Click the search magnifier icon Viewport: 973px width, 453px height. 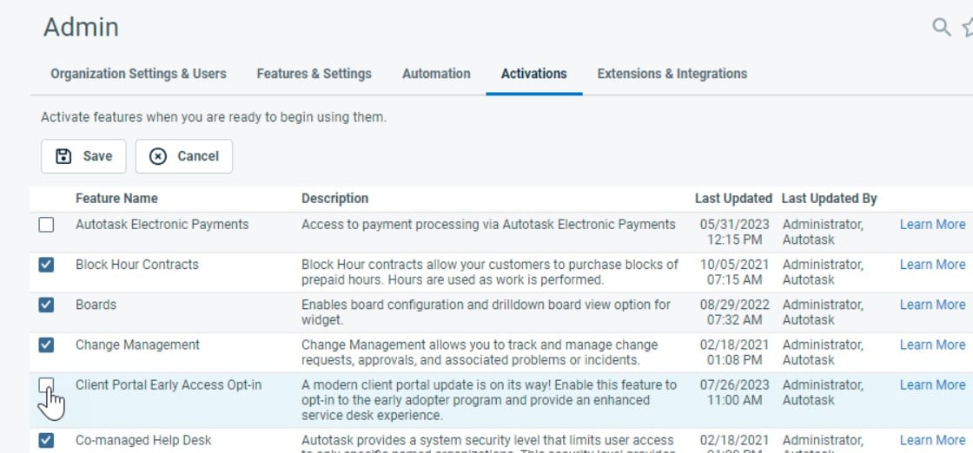[941, 28]
